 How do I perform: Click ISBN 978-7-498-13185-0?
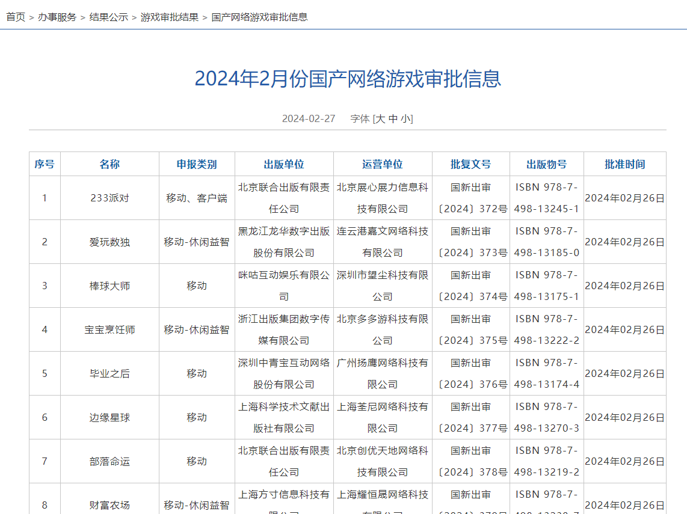(547, 242)
